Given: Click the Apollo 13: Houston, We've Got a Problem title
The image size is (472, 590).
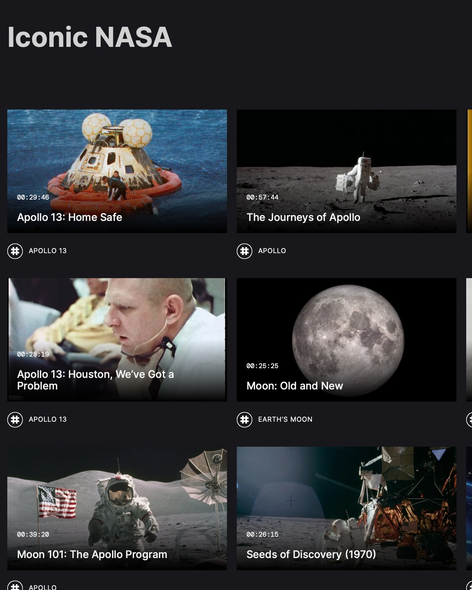Looking at the screenshot, I should click(96, 380).
